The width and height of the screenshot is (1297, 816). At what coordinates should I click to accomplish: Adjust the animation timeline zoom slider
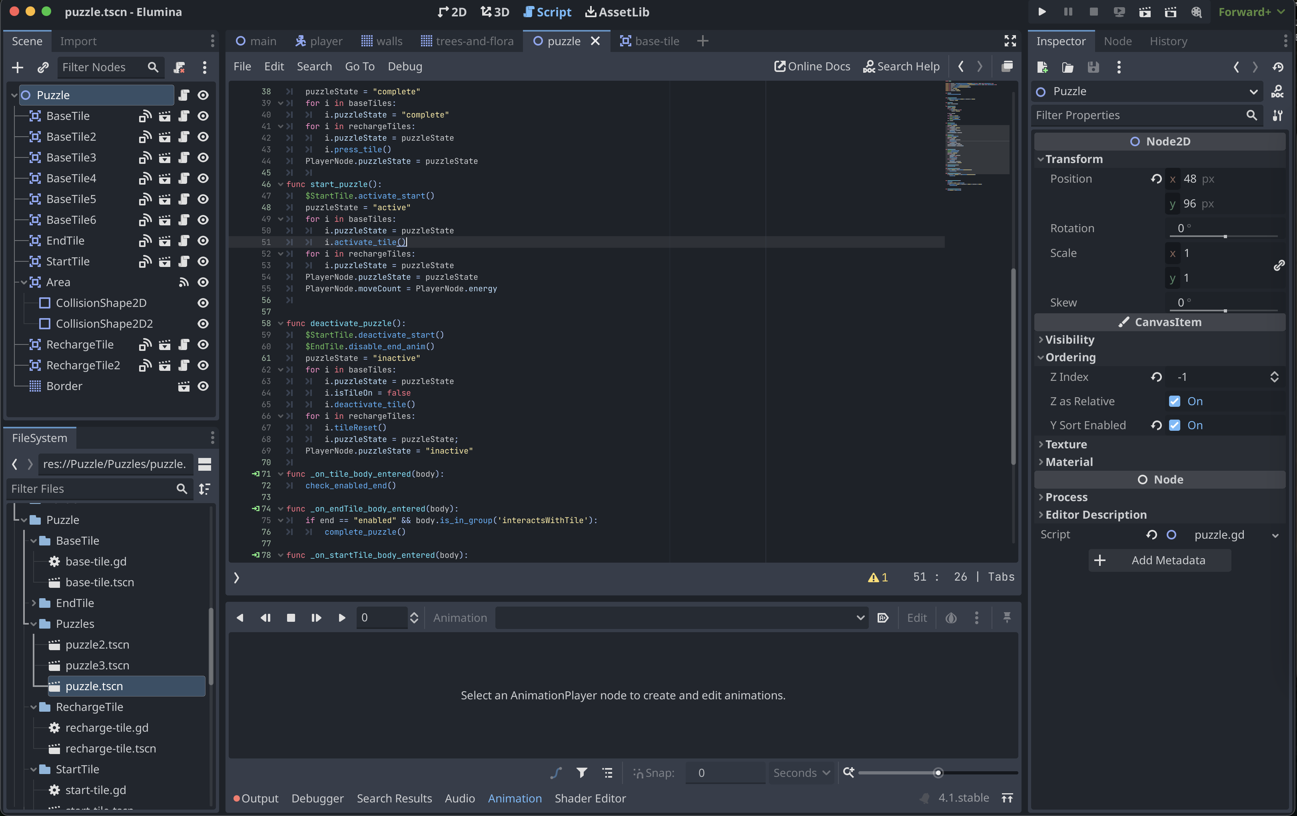938,773
